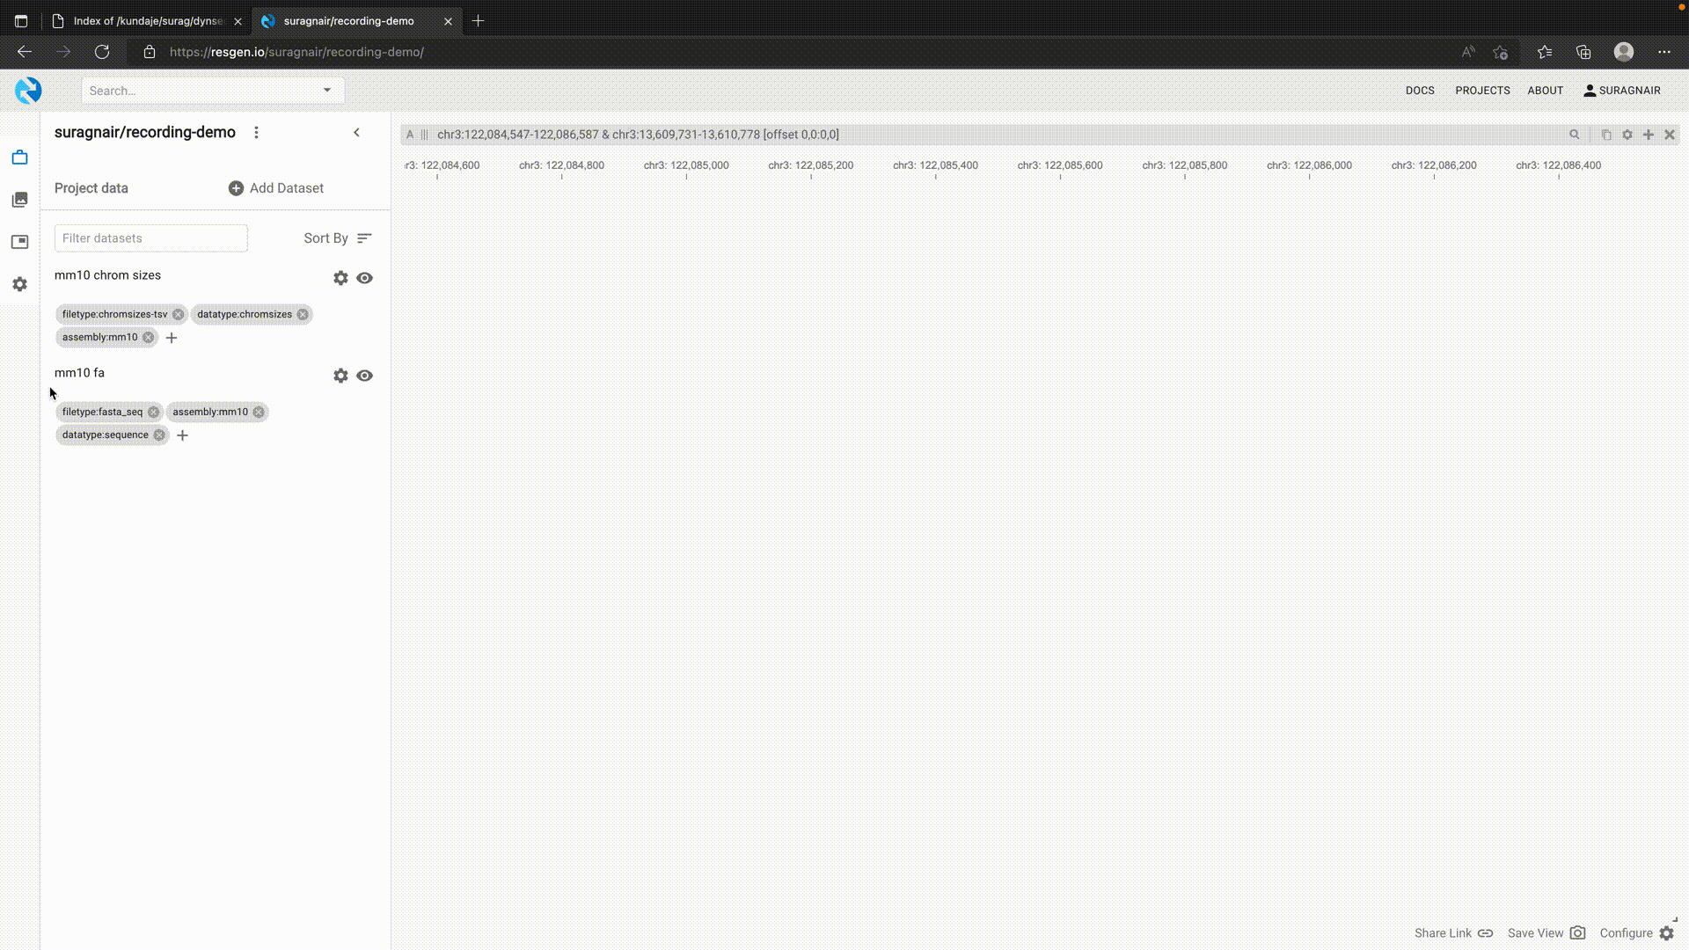Click the chr3: 122,085,000 axis tick label

point(686,165)
